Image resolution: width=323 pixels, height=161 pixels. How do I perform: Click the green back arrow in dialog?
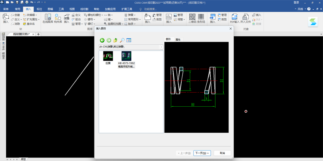click(x=102, y=40)
